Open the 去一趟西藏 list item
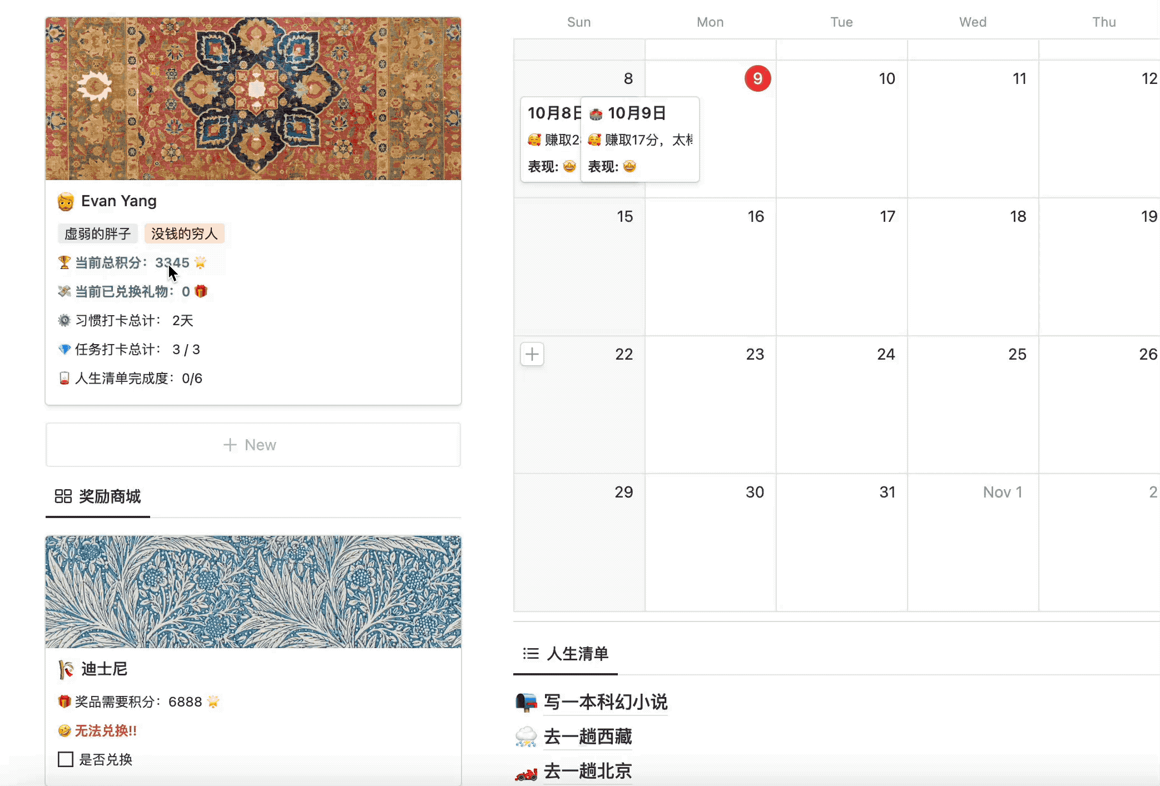Screen dimensions: 1160x786 587,737
